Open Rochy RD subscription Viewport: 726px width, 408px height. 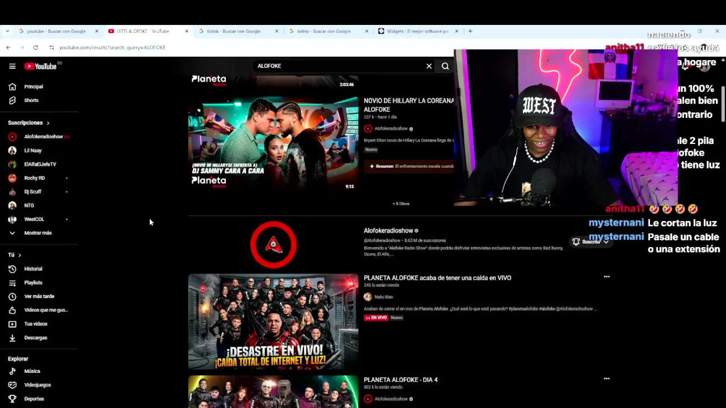(34, 178)
